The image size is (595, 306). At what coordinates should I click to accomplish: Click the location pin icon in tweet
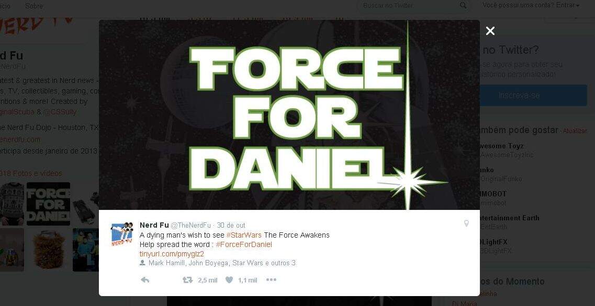(466, 223)
